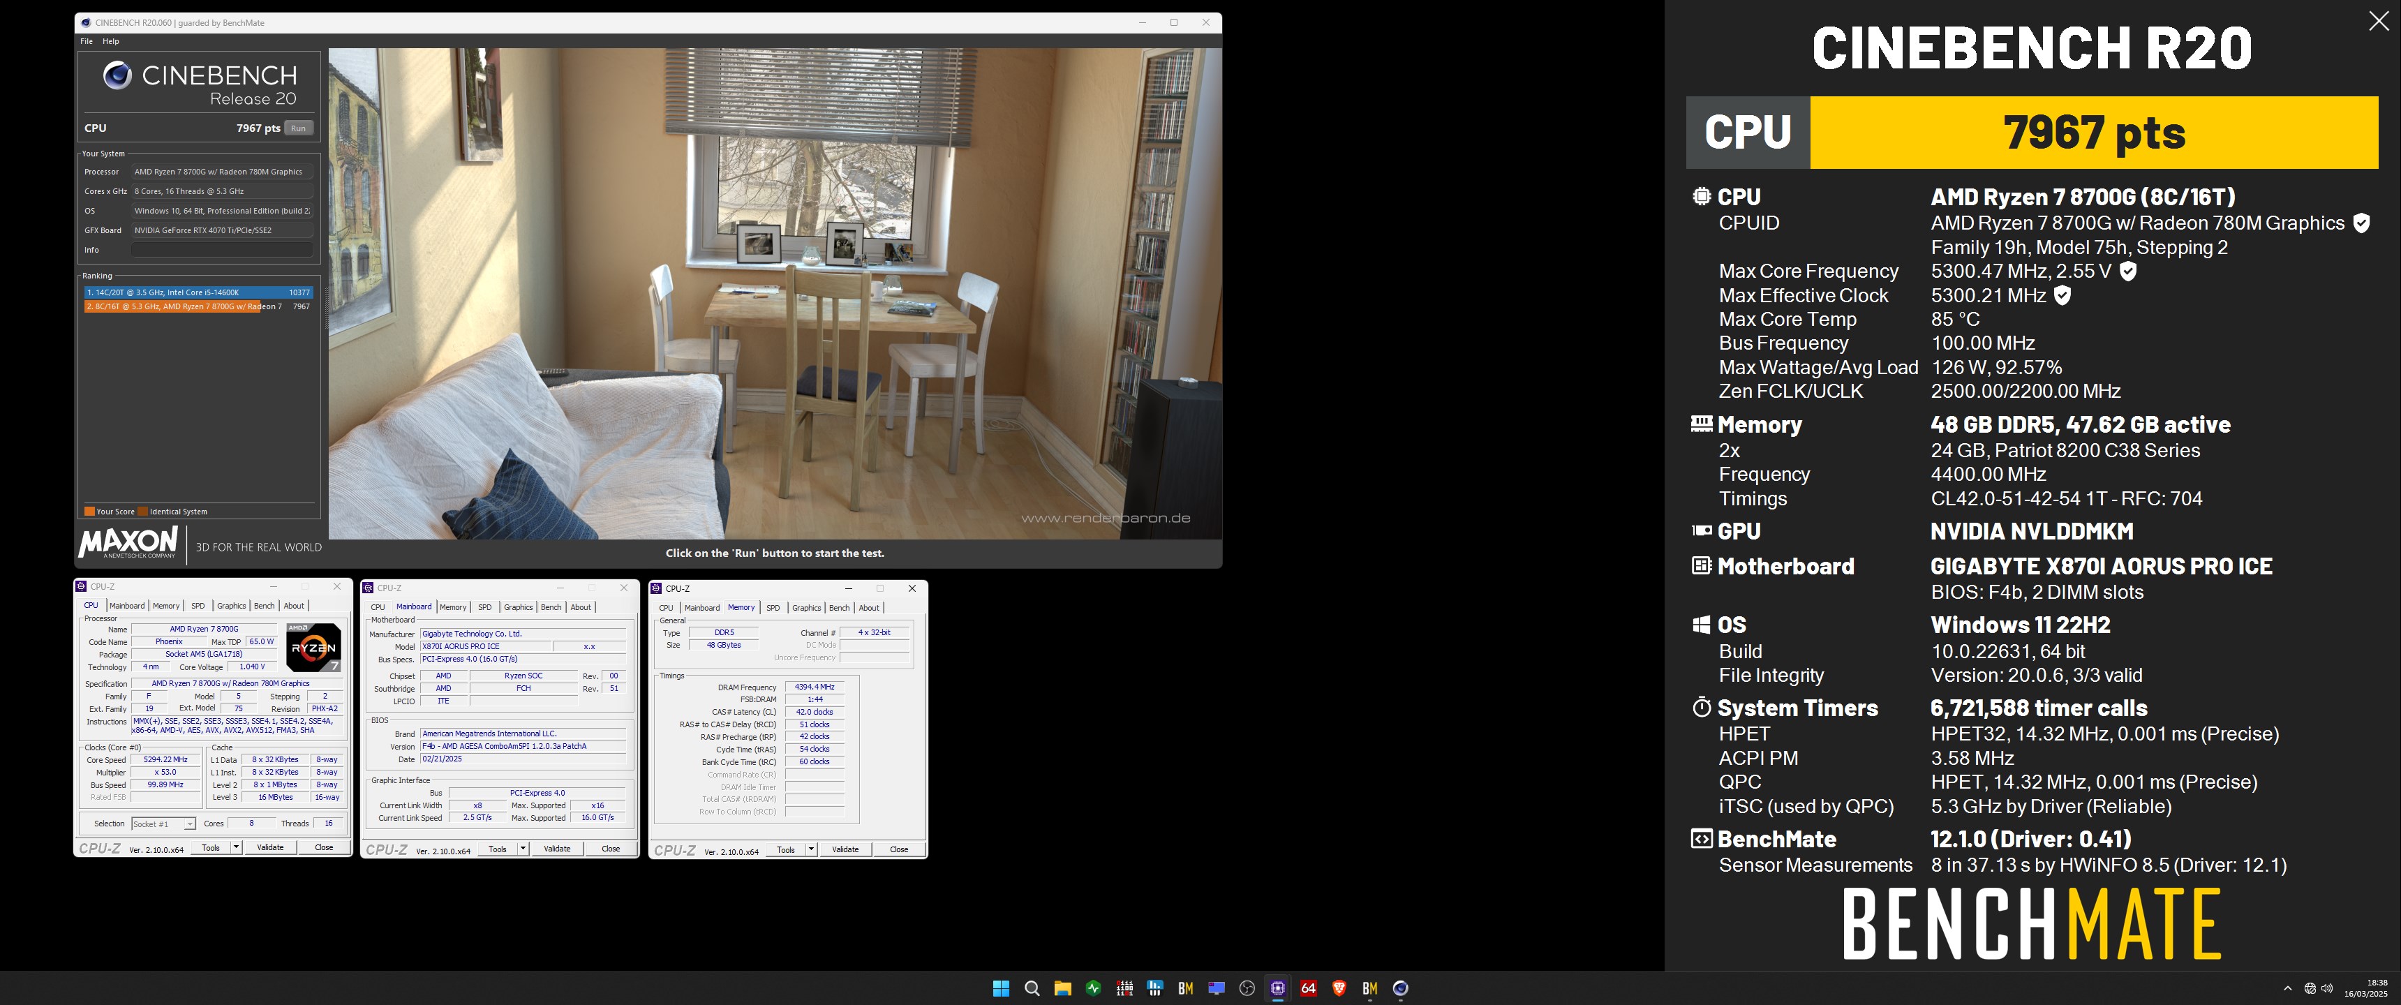Image resolution: width=2401 pixels, height=1005 pixels.
Task: Open the Cinebench Help menu
Action: tap(111, 41)
